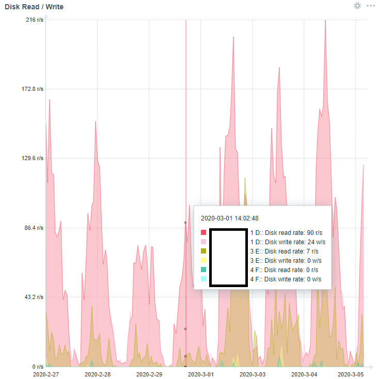Open the three-dots more options menu
This screenshot has height=379, width=376.
point(370,6)
